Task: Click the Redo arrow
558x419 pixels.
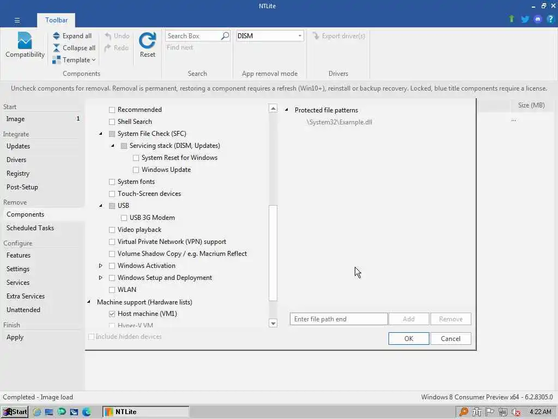Action: click(x=108, y=48)
